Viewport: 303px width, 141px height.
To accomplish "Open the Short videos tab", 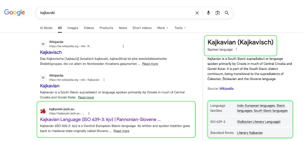I will point(142,28).
